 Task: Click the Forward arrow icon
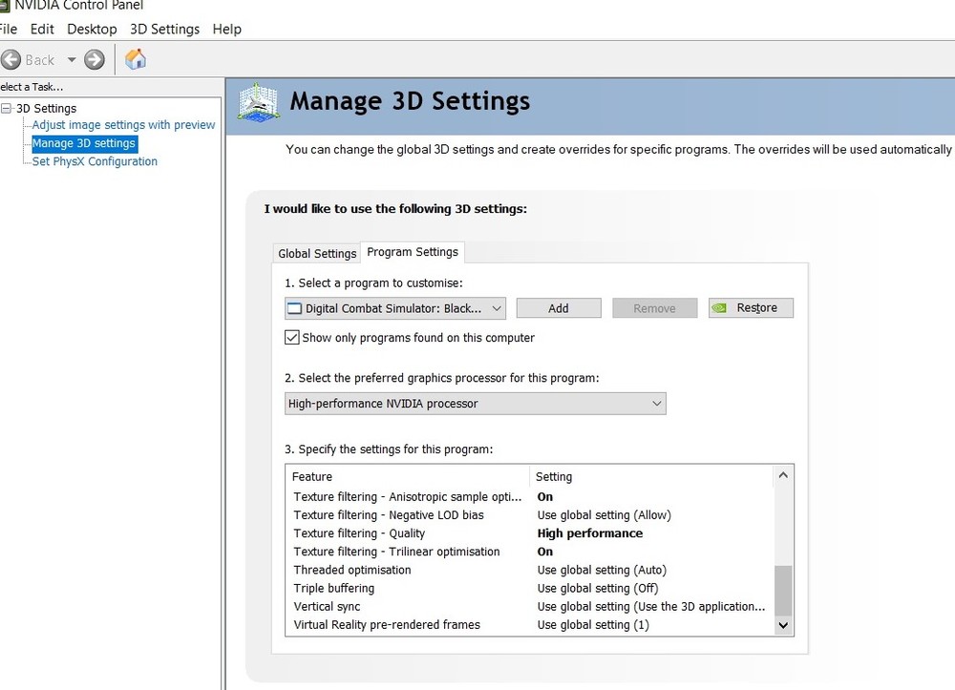click(x=94, y=59)
